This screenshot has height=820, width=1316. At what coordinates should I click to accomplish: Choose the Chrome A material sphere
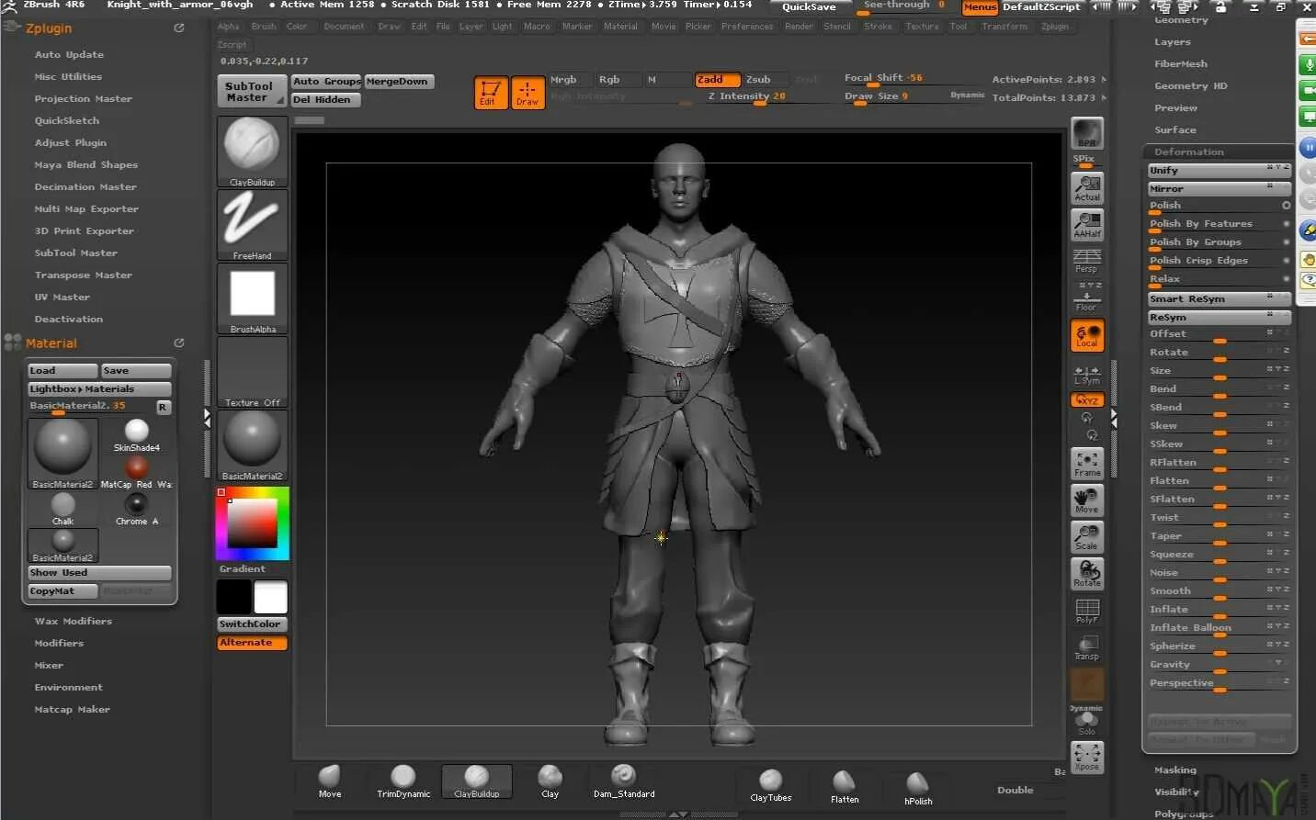[x=137, y=509]
